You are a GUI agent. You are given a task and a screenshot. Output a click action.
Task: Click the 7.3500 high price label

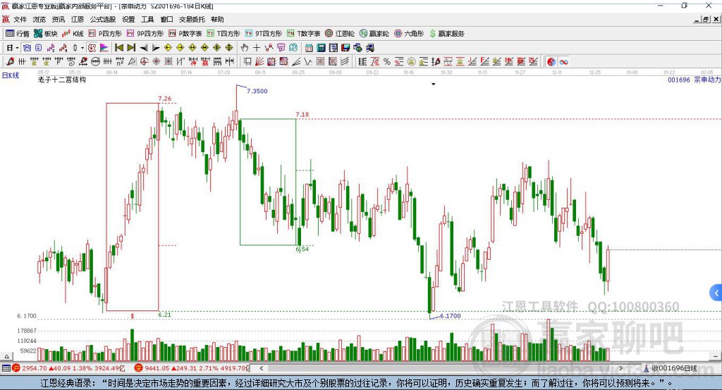[x=257, y=91]
